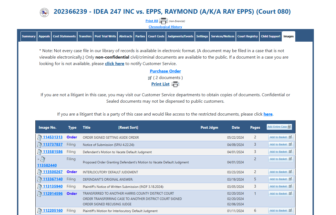Click the Print List link
Screen dimensions: 336x215
tap(160, 84)
